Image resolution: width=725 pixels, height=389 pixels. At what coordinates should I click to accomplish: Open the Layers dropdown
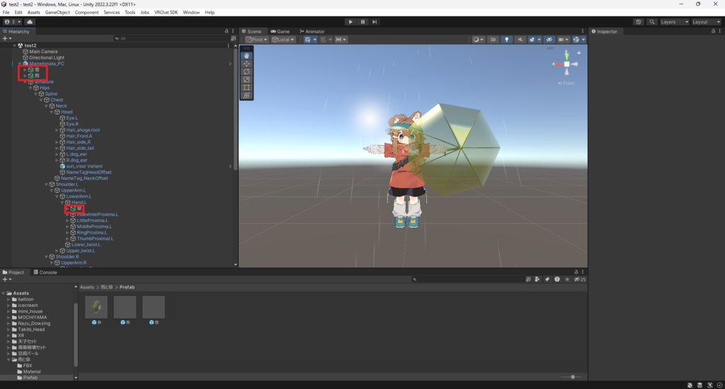pos(674,22)
